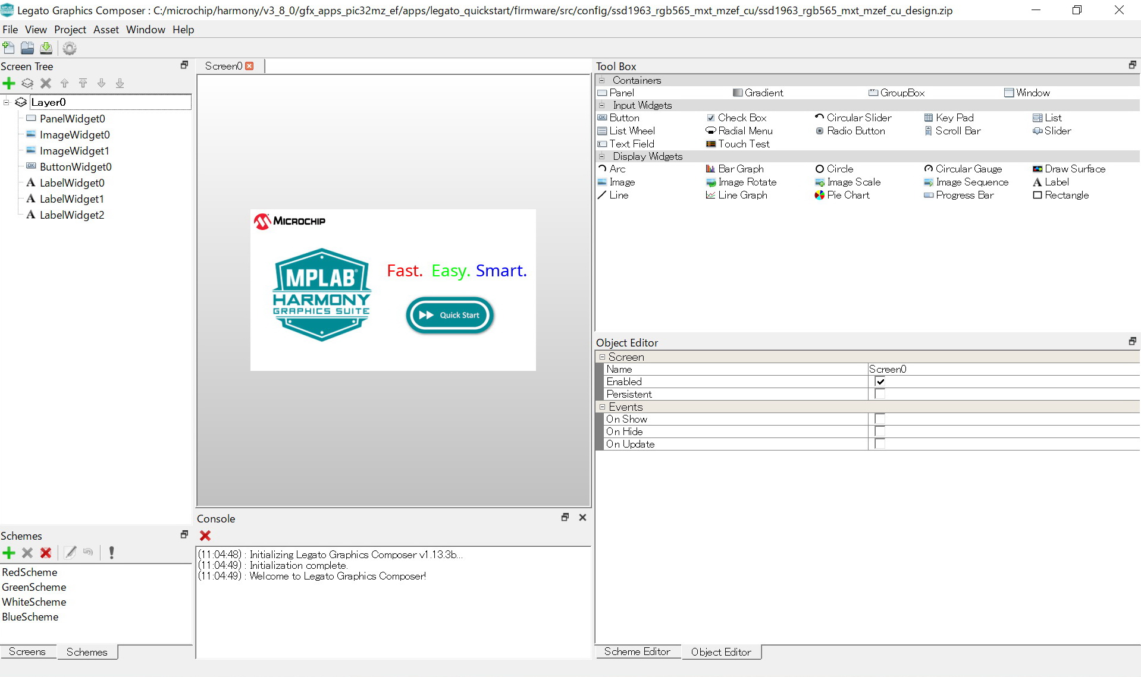Enable the On Update event checkbox
This screenshot has width=1141, height=677.
pyautogui.click(x=880, y=444)
